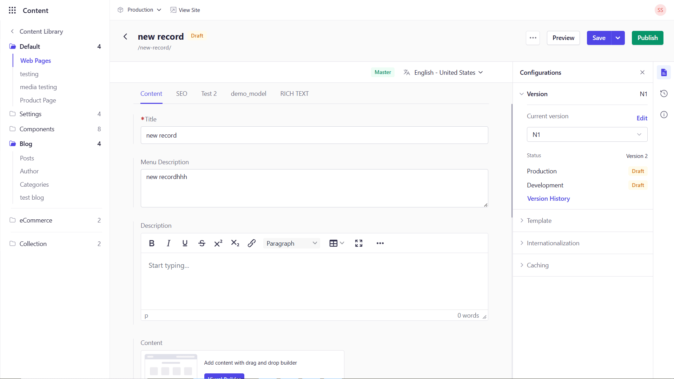
Task: Click the Title input field
Action: [x=314, y=135]
